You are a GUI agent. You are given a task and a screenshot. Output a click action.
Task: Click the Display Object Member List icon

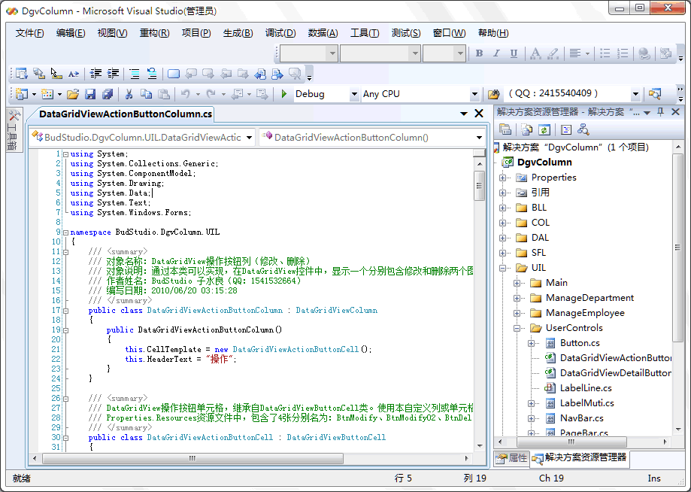21,74
